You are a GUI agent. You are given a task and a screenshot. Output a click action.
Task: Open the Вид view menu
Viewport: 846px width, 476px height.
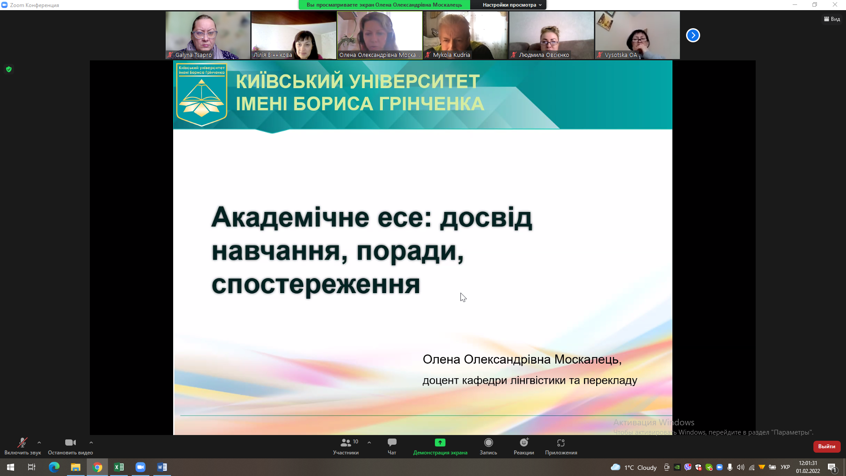click(x=832, y=19)
